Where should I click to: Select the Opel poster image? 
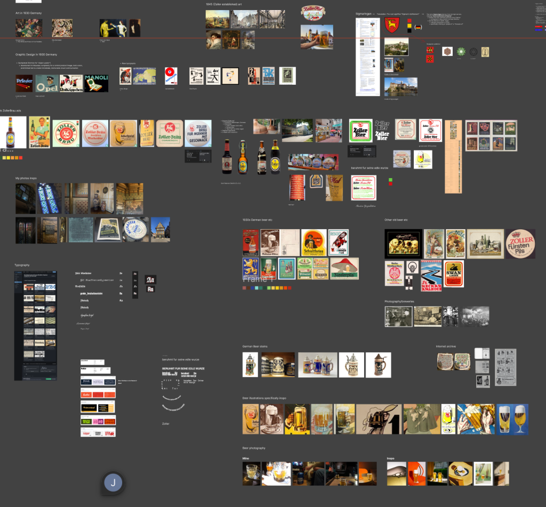point(47,83)
